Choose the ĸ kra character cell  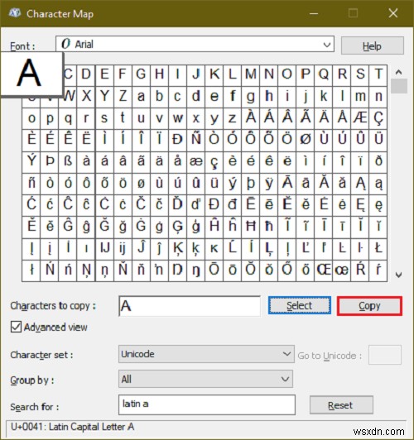214,249
